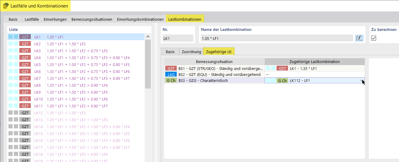This screenshot has height=162, width=399.
Task: Open the inner Basis sub-tab
Action: point(170,52)
